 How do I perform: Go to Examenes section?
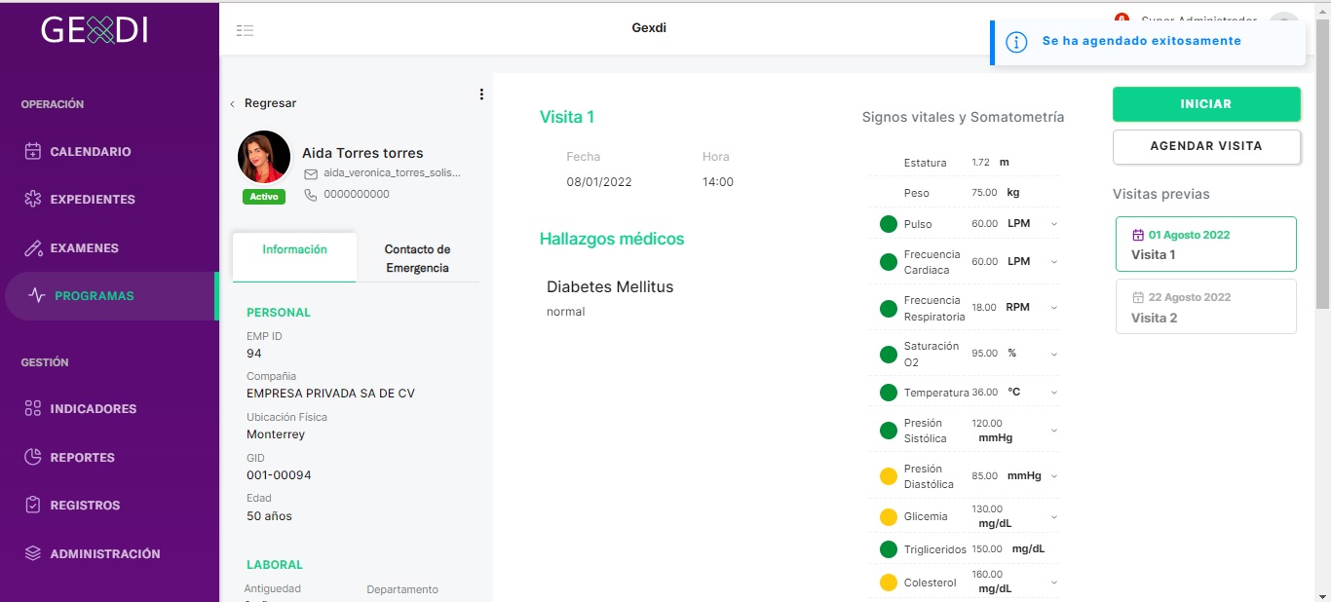click(x=84, y=248)
